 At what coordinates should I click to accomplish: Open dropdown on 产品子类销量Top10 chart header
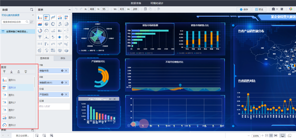tap(110, 99)
